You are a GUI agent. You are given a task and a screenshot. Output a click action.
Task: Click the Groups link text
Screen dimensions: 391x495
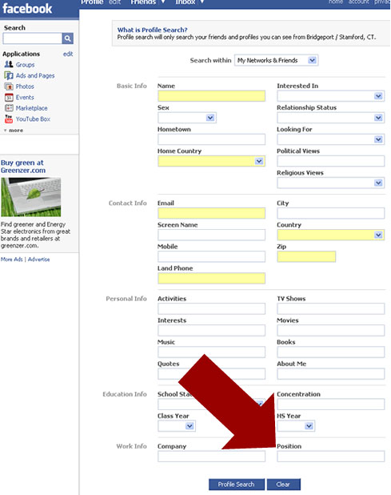pyautogui.click(x=26, y=65)
